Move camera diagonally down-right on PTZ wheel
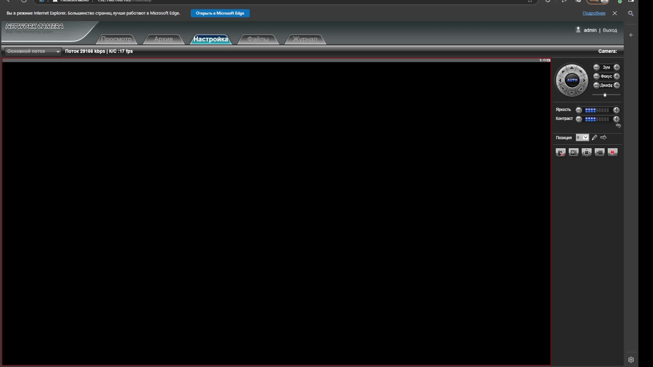Image resolution: width=653 pixels, height=367 pixels. pos(581,89)
